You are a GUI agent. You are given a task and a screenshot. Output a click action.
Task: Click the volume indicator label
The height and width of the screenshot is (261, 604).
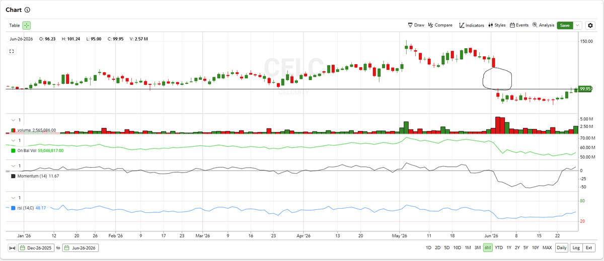(x=24, y=130)
